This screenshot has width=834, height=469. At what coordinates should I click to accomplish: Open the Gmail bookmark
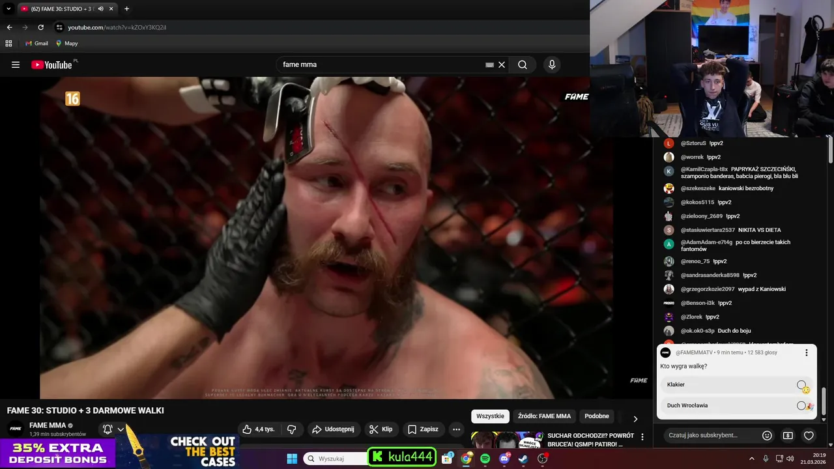tap(36, 43)
